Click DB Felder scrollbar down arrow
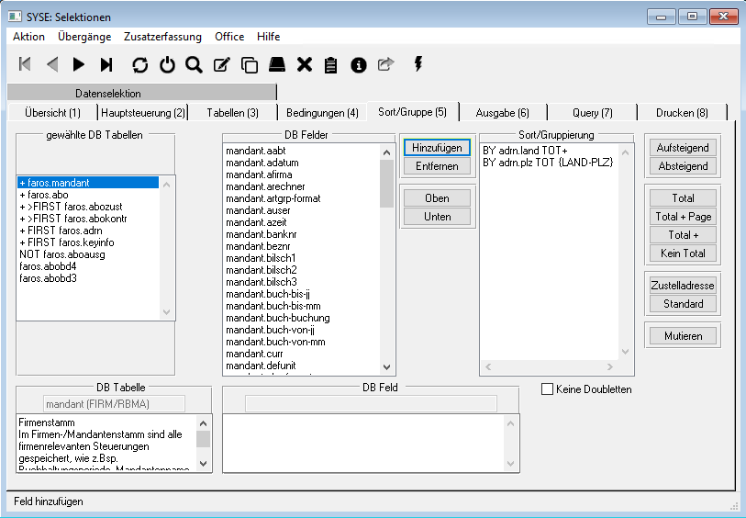746x518 pixels. coord(387,366)
